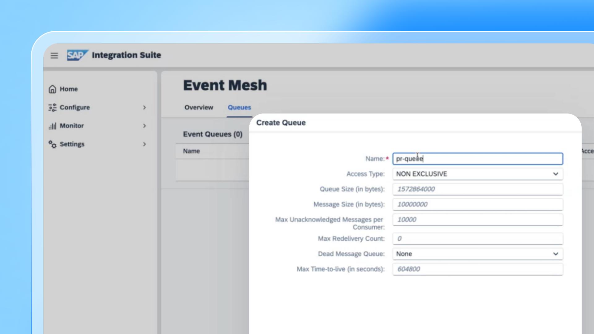Image resolution: width=594 pixels, height=334 pixels.
Task: Click the Access Type label
Action: [365, 174]
